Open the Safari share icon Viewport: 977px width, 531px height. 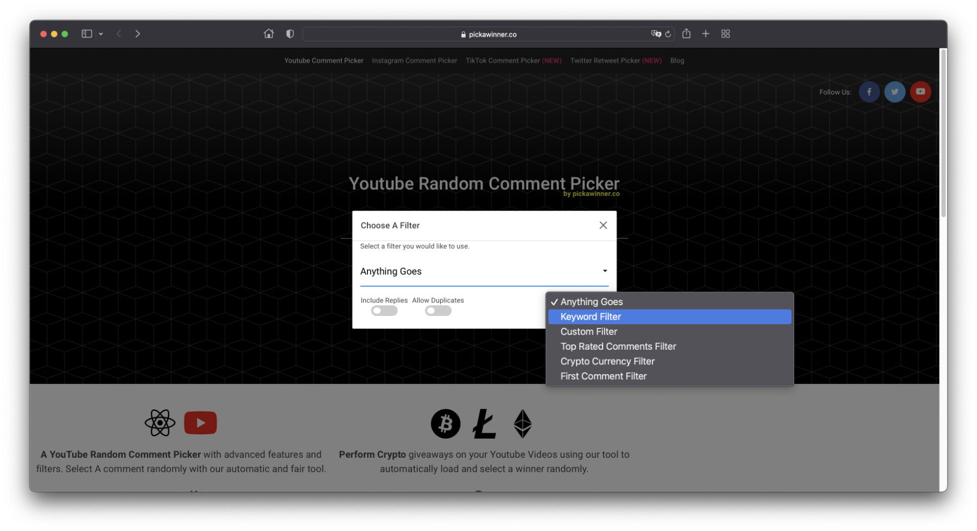(x=686, y=34)
